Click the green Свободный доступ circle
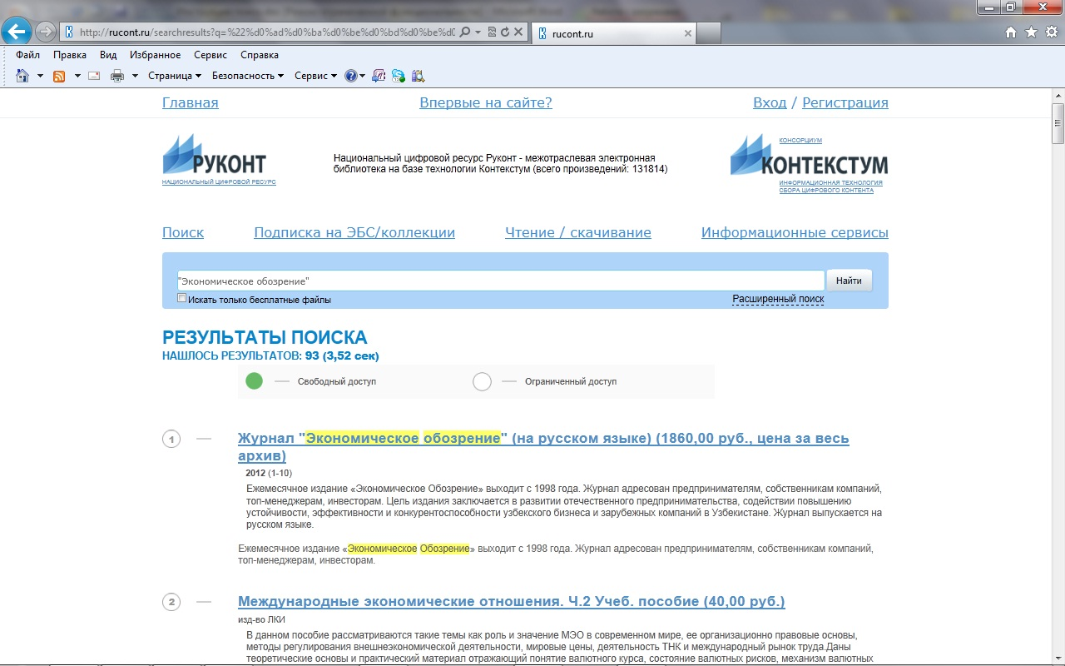Image resolution: width=1065 pixels, height=666 pixels. point(255,381)
